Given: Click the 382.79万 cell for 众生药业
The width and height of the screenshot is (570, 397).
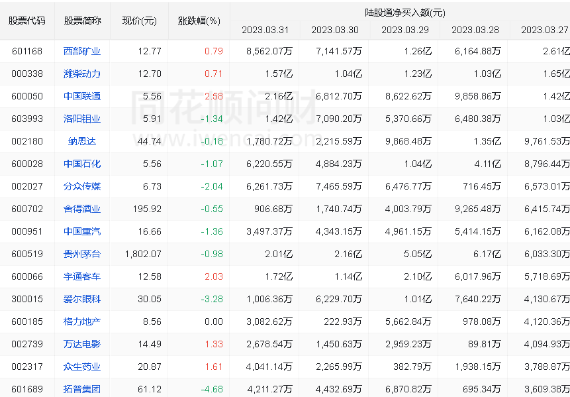Looking at the screenshot, I should 412,367.
